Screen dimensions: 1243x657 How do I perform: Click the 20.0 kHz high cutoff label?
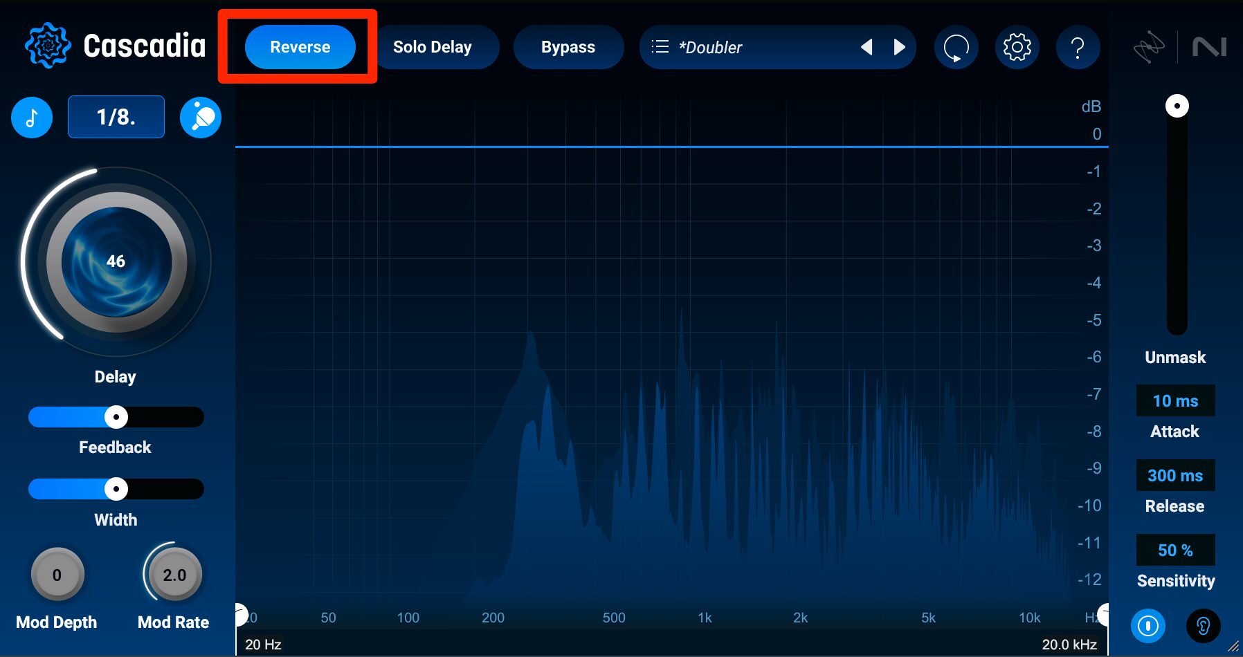pos(1069,645)
